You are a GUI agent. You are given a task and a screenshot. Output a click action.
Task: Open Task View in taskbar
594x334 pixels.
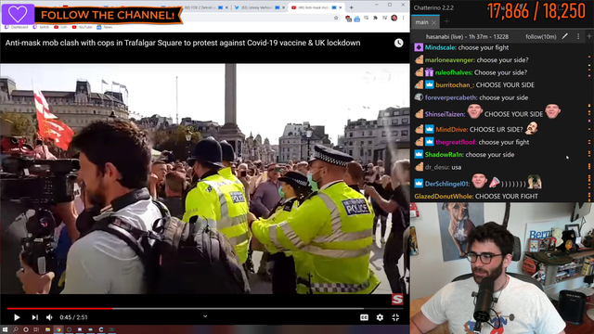click(x=36, y=330)
